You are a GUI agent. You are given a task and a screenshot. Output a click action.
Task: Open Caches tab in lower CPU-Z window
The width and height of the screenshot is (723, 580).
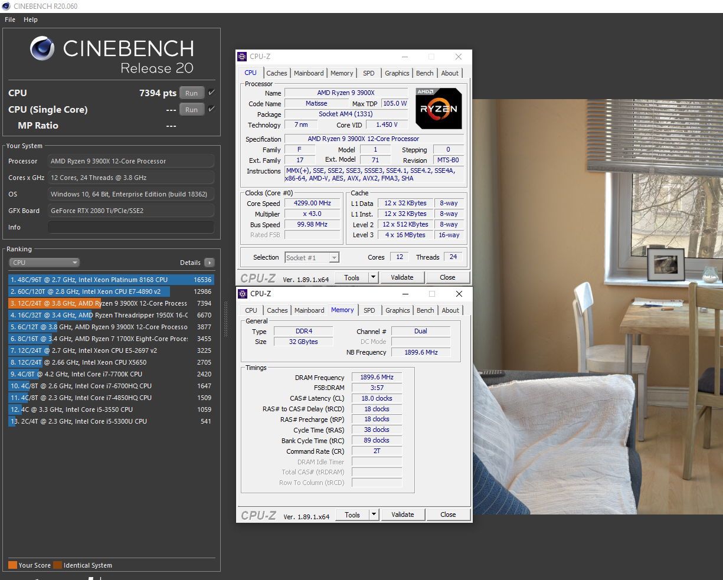click(x=277, y=310)
